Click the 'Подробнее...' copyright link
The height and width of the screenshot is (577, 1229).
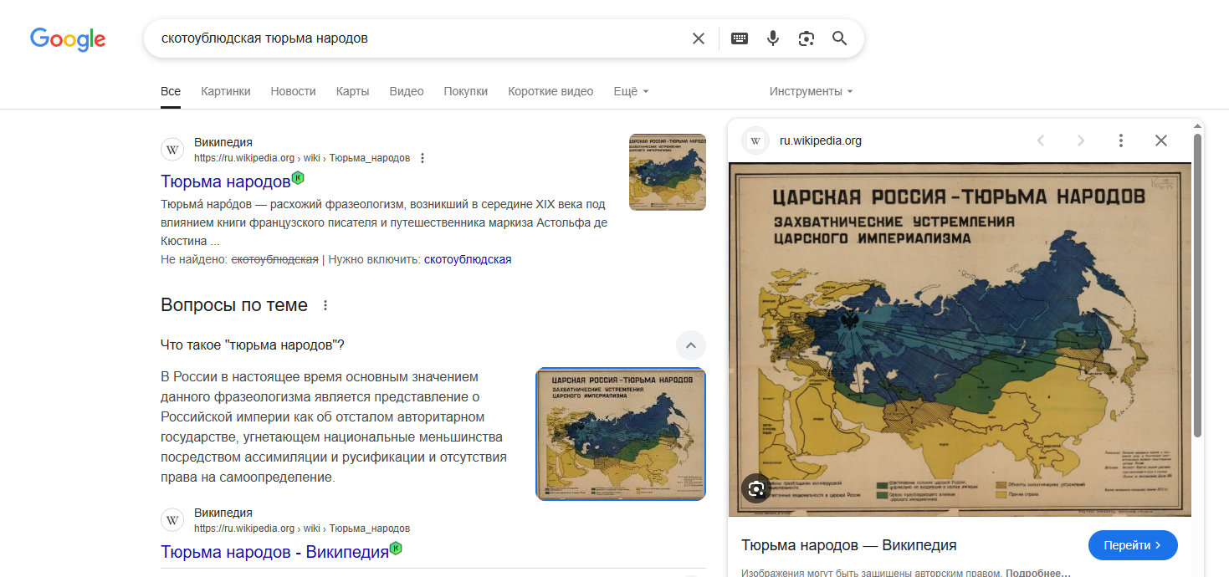(1037, 573)
